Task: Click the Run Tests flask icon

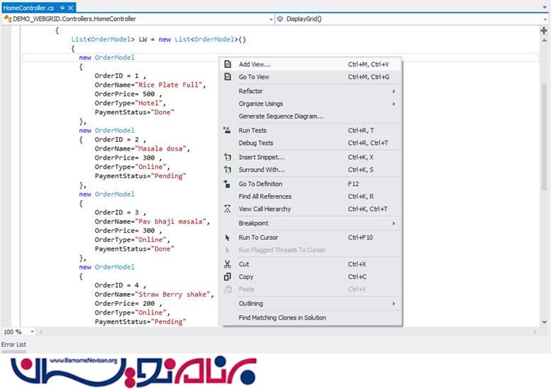Action: (x=228, y=131)
